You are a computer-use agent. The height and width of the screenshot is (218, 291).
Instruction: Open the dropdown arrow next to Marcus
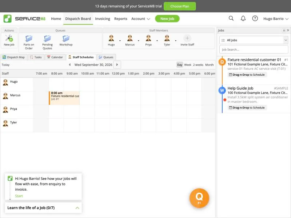pyautogui.click(x=139, y=41)
